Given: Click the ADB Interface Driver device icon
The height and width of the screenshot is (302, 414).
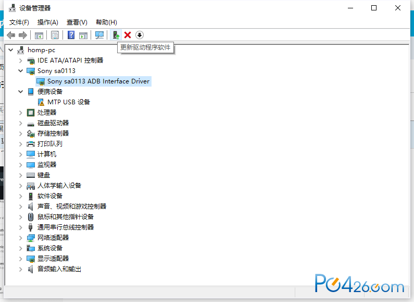Looking at the screenshot, I should 41,81.
